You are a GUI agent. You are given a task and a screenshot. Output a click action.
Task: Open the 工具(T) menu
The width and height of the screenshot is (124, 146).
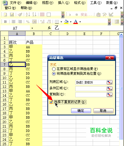[96, 3]
